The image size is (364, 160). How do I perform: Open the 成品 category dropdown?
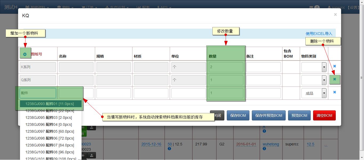click(324, 93)
